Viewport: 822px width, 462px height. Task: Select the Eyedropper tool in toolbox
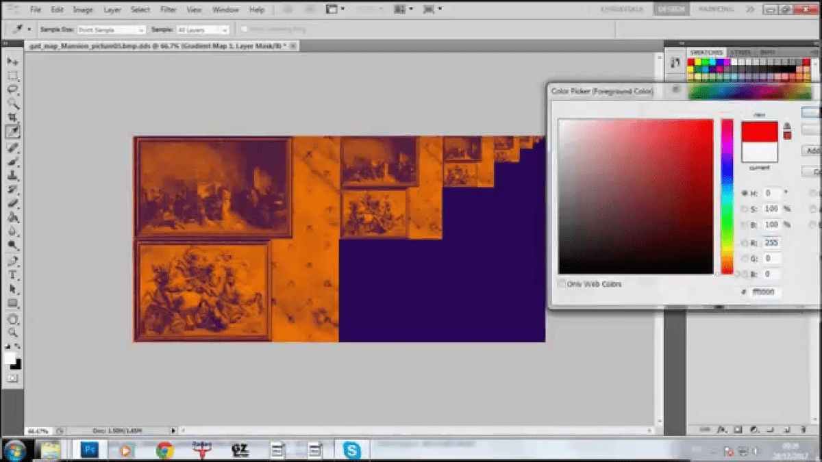click(x=12, y=131)
